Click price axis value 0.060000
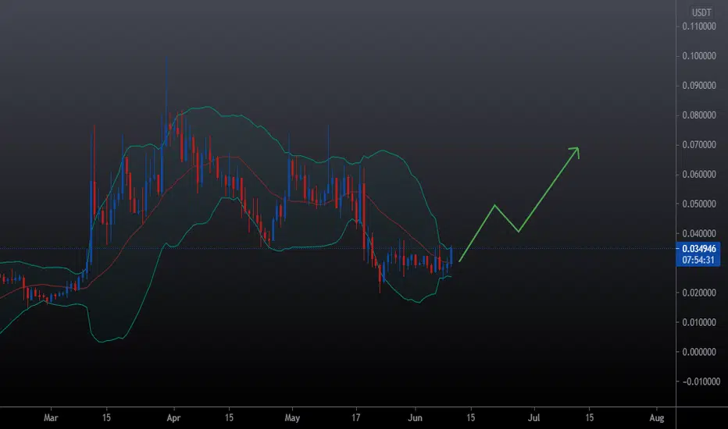The image size is (728, 429). [699, 175]
